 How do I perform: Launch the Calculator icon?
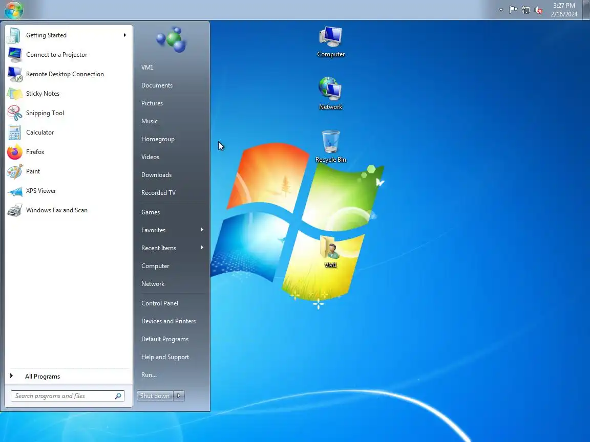[14, 132]
